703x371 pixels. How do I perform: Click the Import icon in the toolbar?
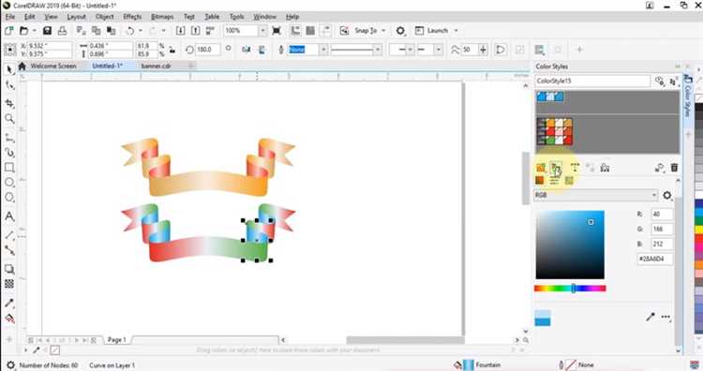180,31
